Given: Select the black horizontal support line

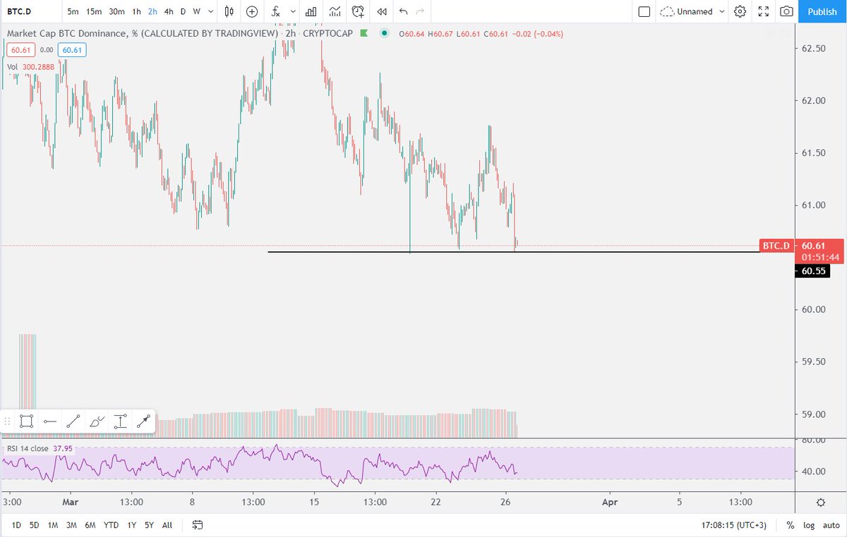Looking at the screenshot, I should [515, 252].
